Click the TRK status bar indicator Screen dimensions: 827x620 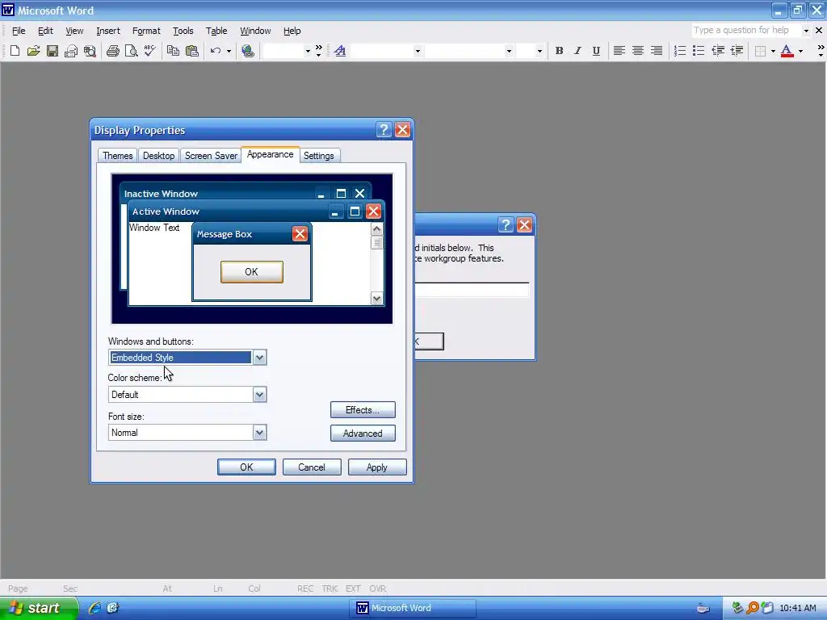[x=330, y=589]
